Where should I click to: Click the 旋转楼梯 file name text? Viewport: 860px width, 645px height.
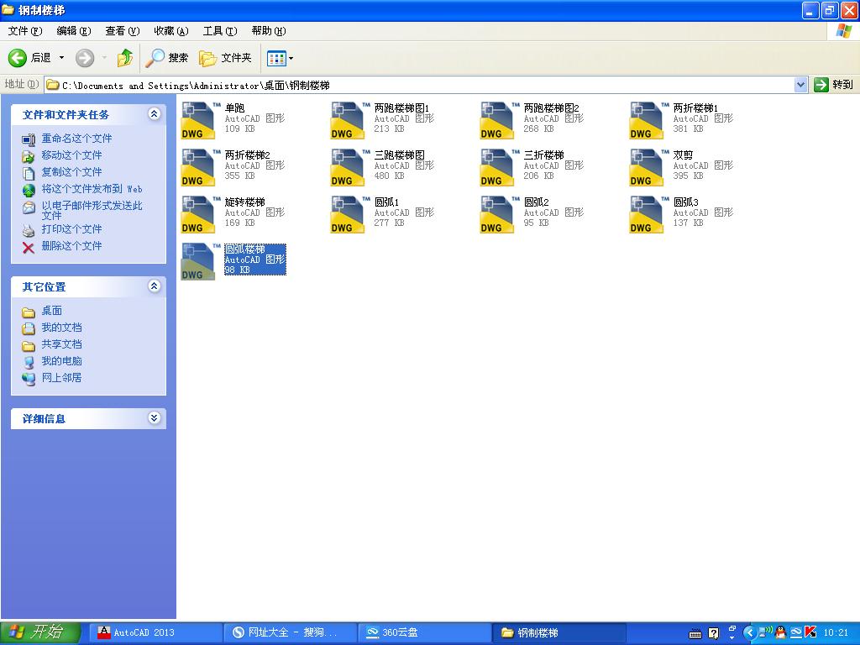(245, 202)
